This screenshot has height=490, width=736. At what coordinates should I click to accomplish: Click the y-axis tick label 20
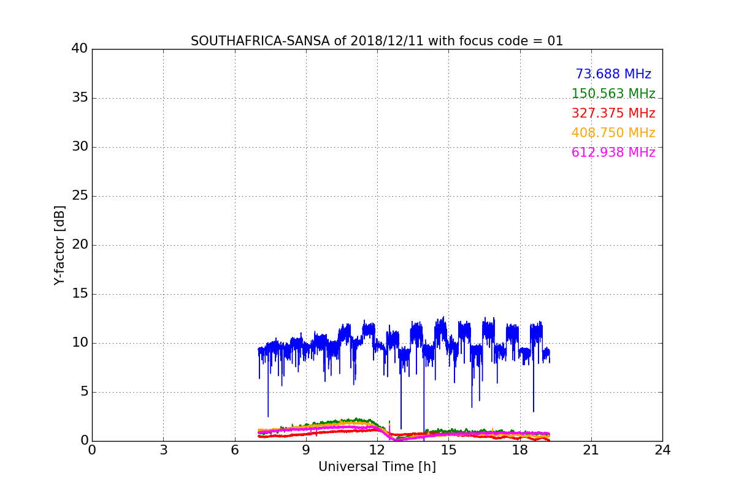point(80,245)
